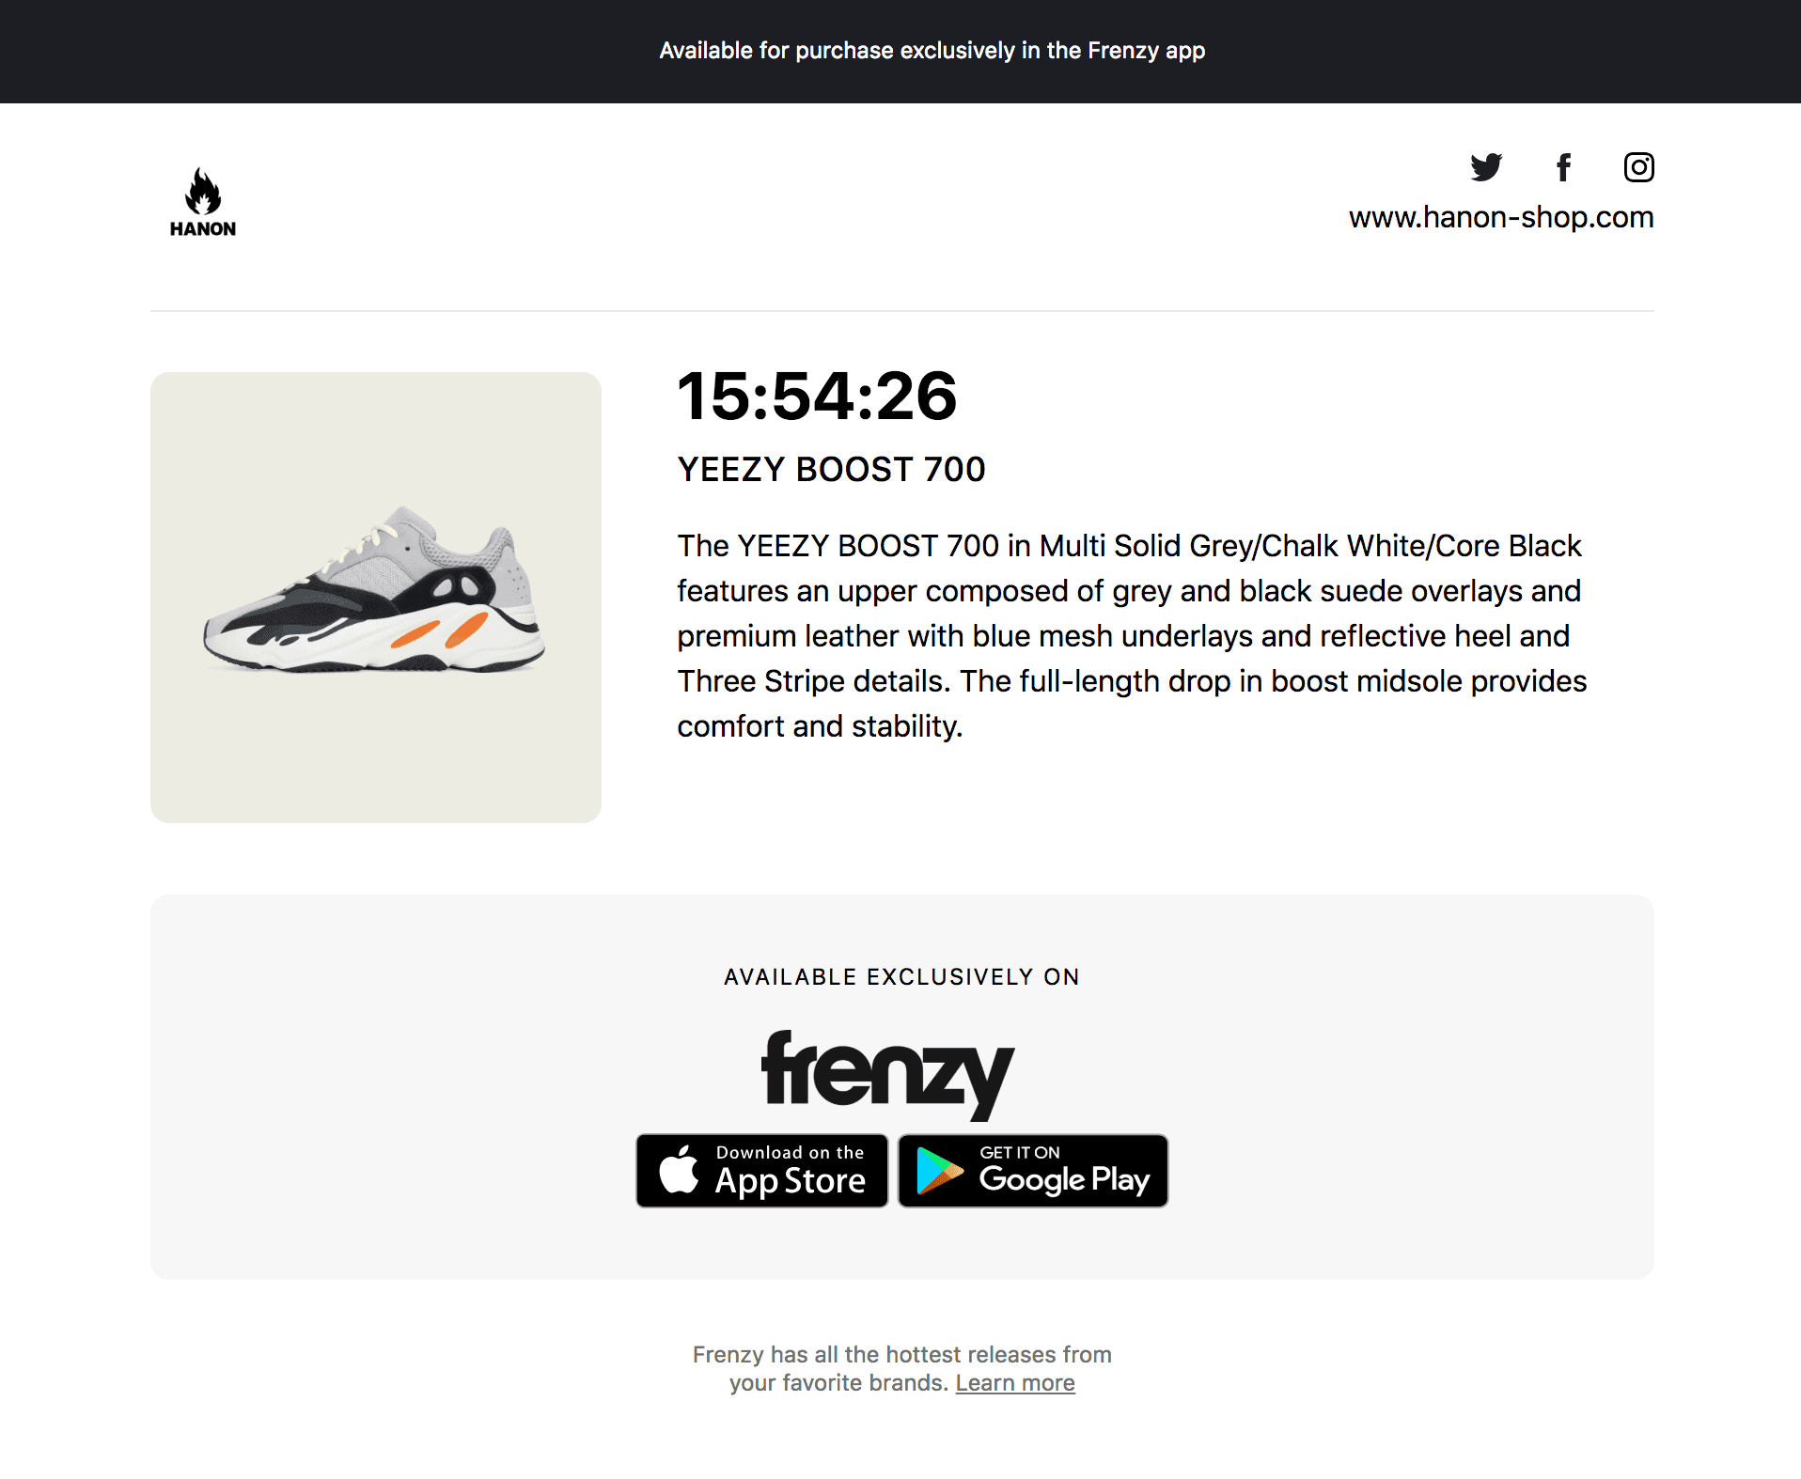Click the sneaker description paragraph
1801x1479 pixels.
tap(1132, 635)
